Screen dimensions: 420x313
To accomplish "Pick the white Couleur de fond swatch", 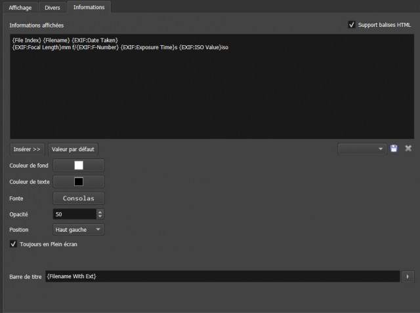I will pyautogui.click(x=79, y=166).
